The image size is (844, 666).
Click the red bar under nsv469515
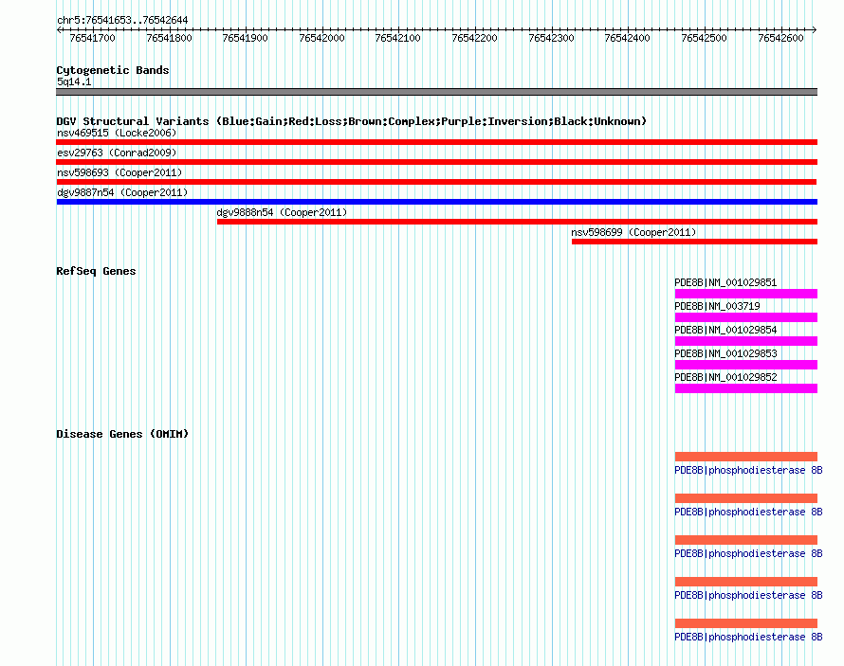click(x=436, y=142)
